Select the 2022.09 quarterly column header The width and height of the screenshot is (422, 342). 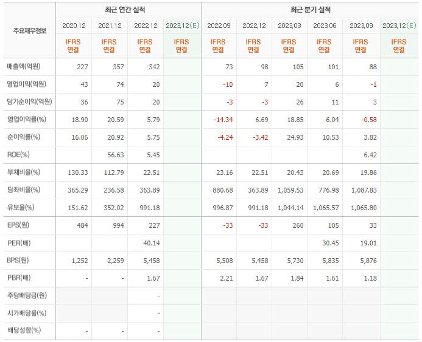pyautogui.click(x=219, y=26)
